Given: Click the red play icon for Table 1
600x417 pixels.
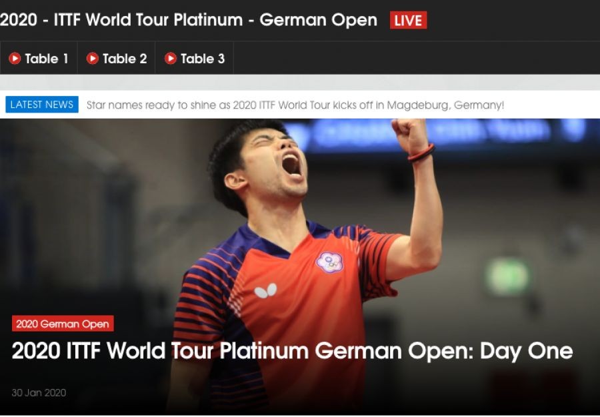Looking at the screenshot, I should pyautogui.click(x=15, y=59).
